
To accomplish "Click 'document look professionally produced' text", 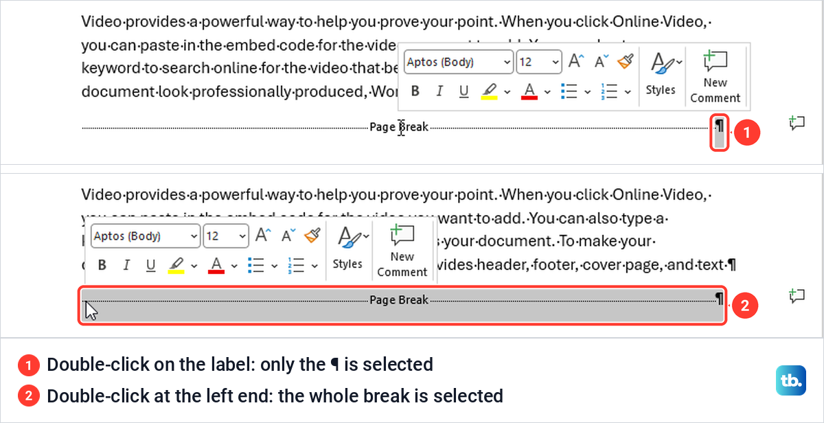I will 224,91.
